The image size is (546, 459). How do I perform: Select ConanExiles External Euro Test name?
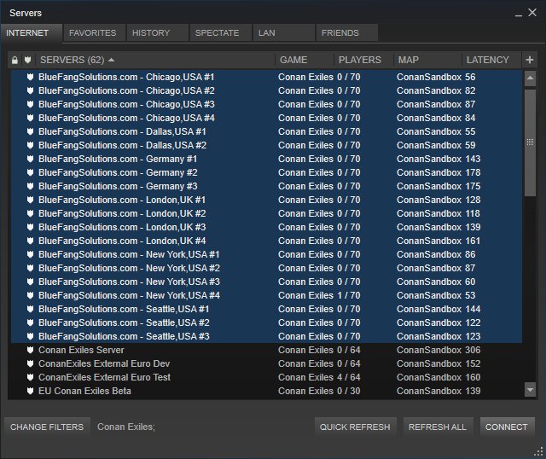click(104, 377)
